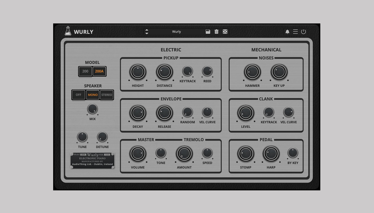The width and height of the screenshot is (374, 213).
Task: Click the pedal BY KEY knob
Action: coord(293,153)
